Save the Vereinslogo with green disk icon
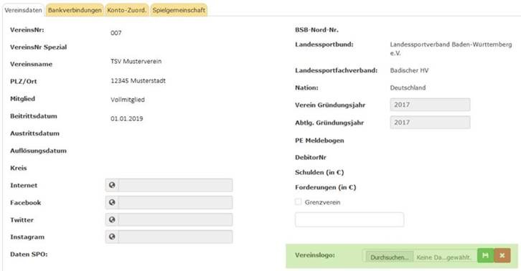The width and height of the screenshot is (521, 271). 485,255
